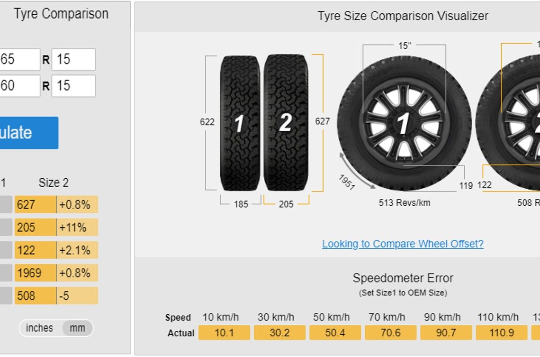The width and height of the screenshot is (540, 357).
Task: Open the Looking to Compare Wheel Offset link
Action: point(403,244)
